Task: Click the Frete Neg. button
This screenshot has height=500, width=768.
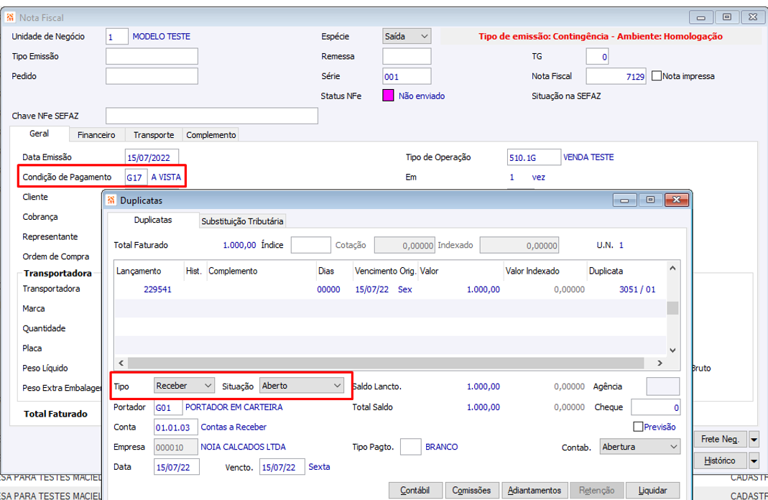Action: [x=720, y=439]
